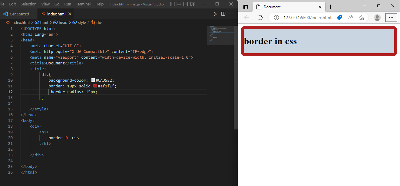Image resolution: width=400 pixels, height=186 pixels.
Task: Click the border-radius property text
Action: coord(66,92)
